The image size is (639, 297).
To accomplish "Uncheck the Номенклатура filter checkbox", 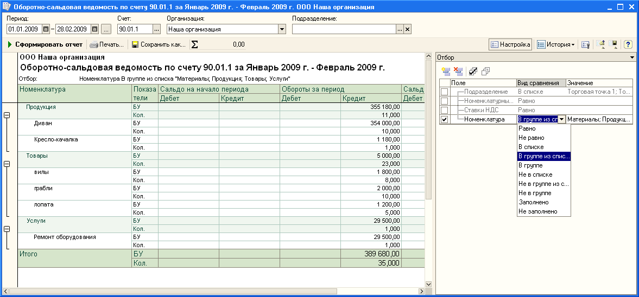I will (x=445, y=119).
